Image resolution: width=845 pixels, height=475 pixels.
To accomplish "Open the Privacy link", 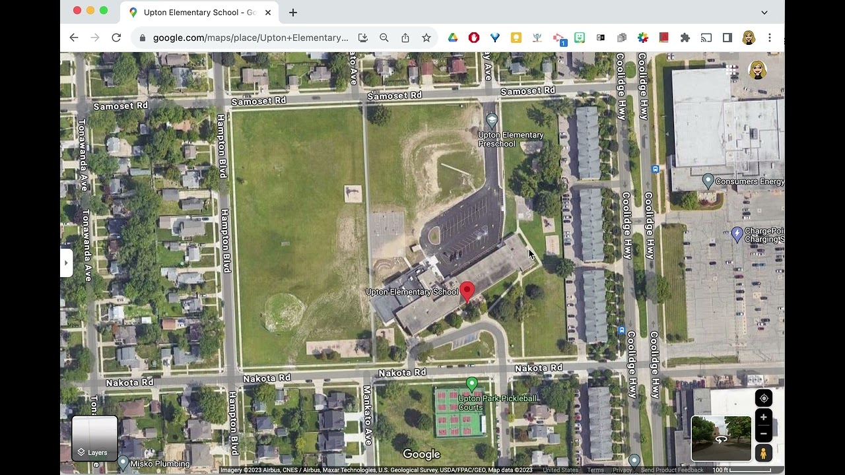I will click(x=622, y=470).
